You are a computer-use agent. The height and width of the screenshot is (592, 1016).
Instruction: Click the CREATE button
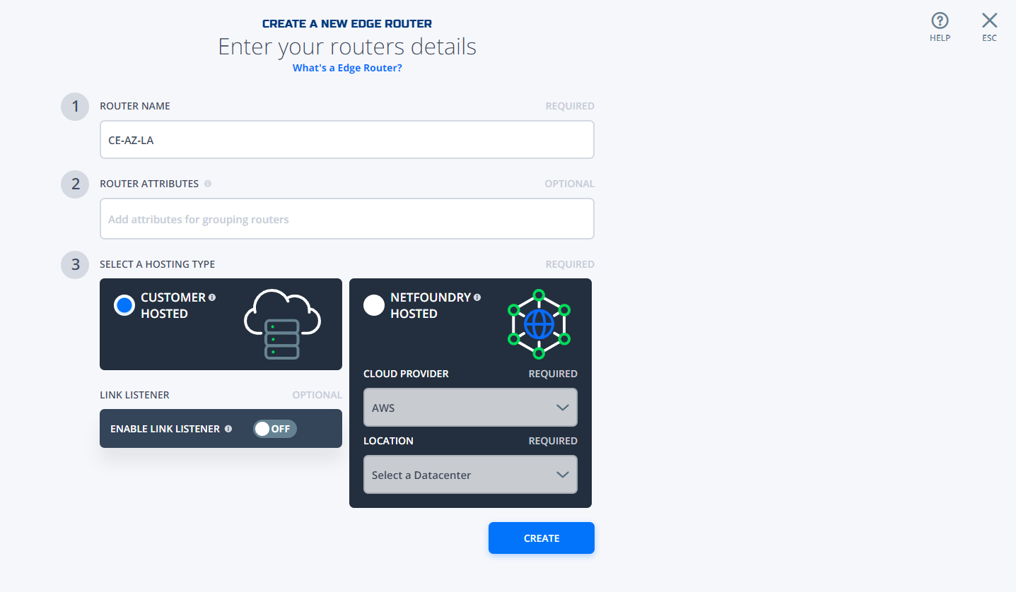click(x=541, y=538)
